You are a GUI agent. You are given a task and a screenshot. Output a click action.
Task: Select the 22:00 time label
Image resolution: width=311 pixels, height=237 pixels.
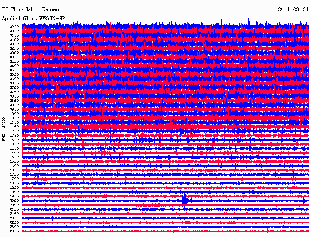click(x=14, y=218)
